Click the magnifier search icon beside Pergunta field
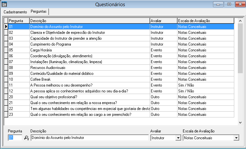Screen dimensions: 246x149 click(26, 138)
